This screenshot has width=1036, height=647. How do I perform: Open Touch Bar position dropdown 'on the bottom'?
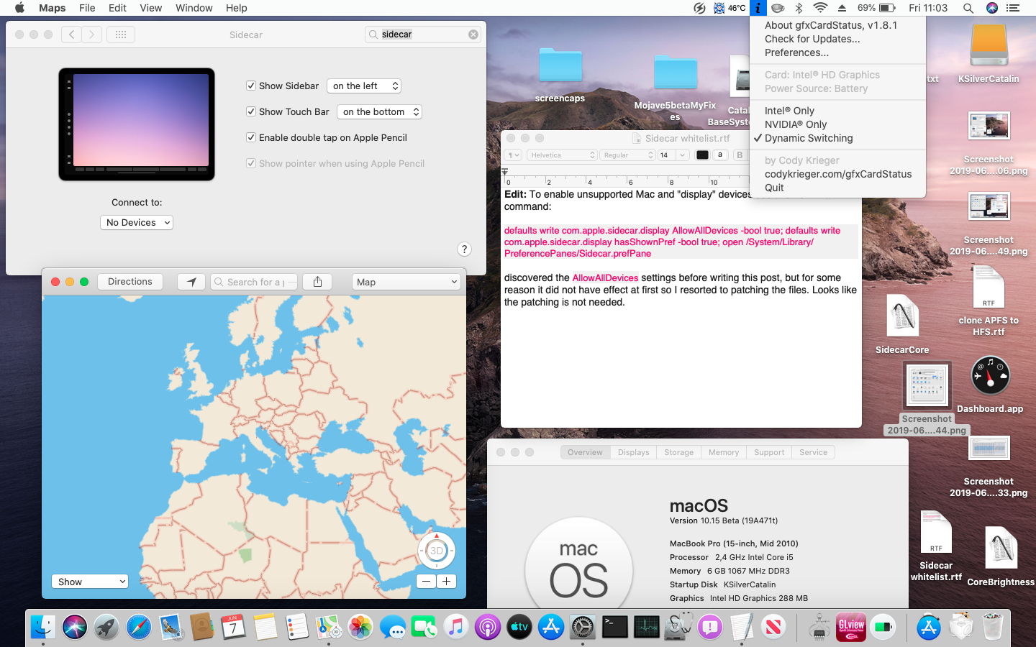coord(379,111)
